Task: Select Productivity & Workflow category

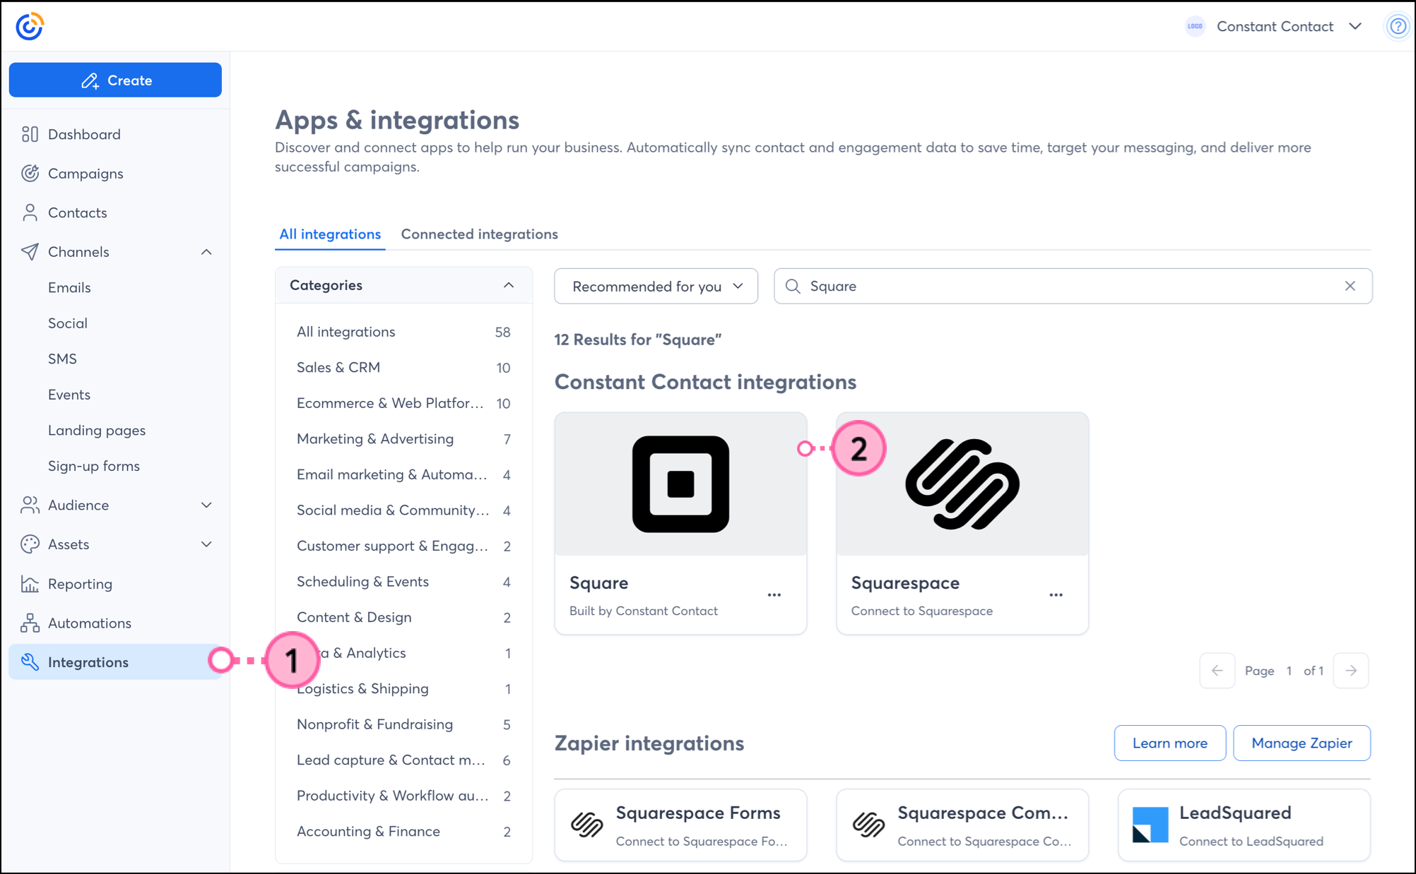Action: [x=403, y=796]
